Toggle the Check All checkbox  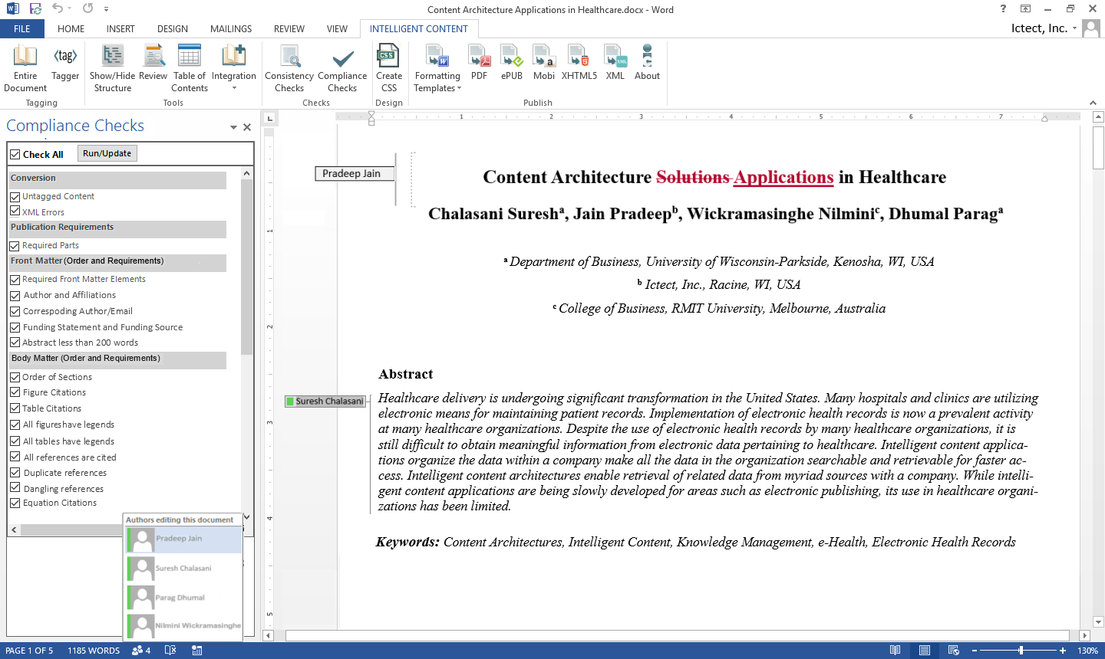coord(15,155)
